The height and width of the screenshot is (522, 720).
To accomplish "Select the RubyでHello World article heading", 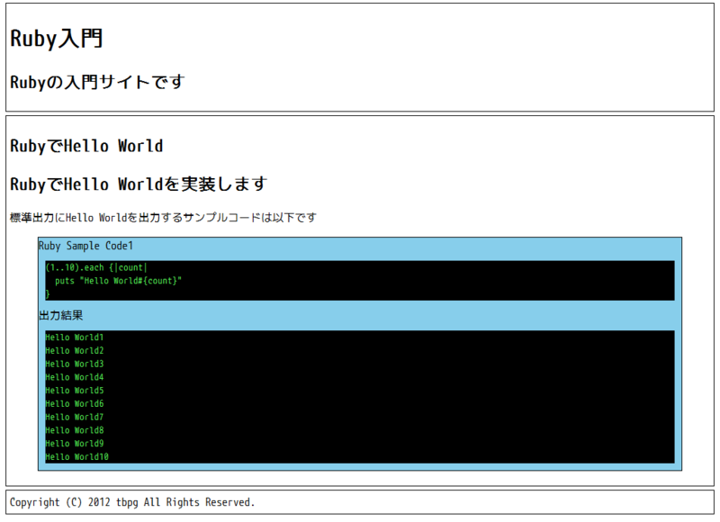I will point(85,146).
